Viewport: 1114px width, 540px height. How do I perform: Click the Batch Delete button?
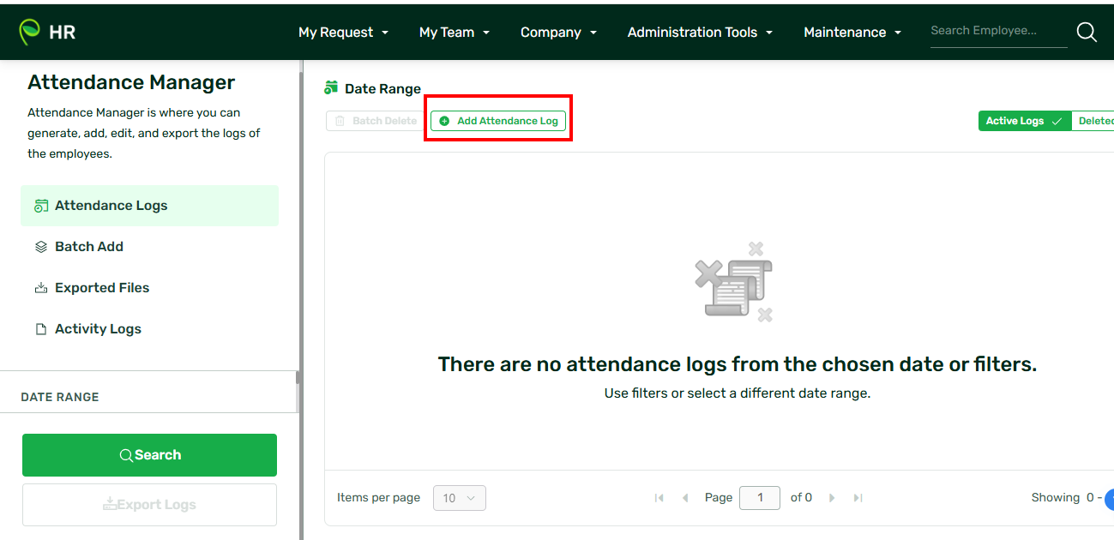[376, 121]
